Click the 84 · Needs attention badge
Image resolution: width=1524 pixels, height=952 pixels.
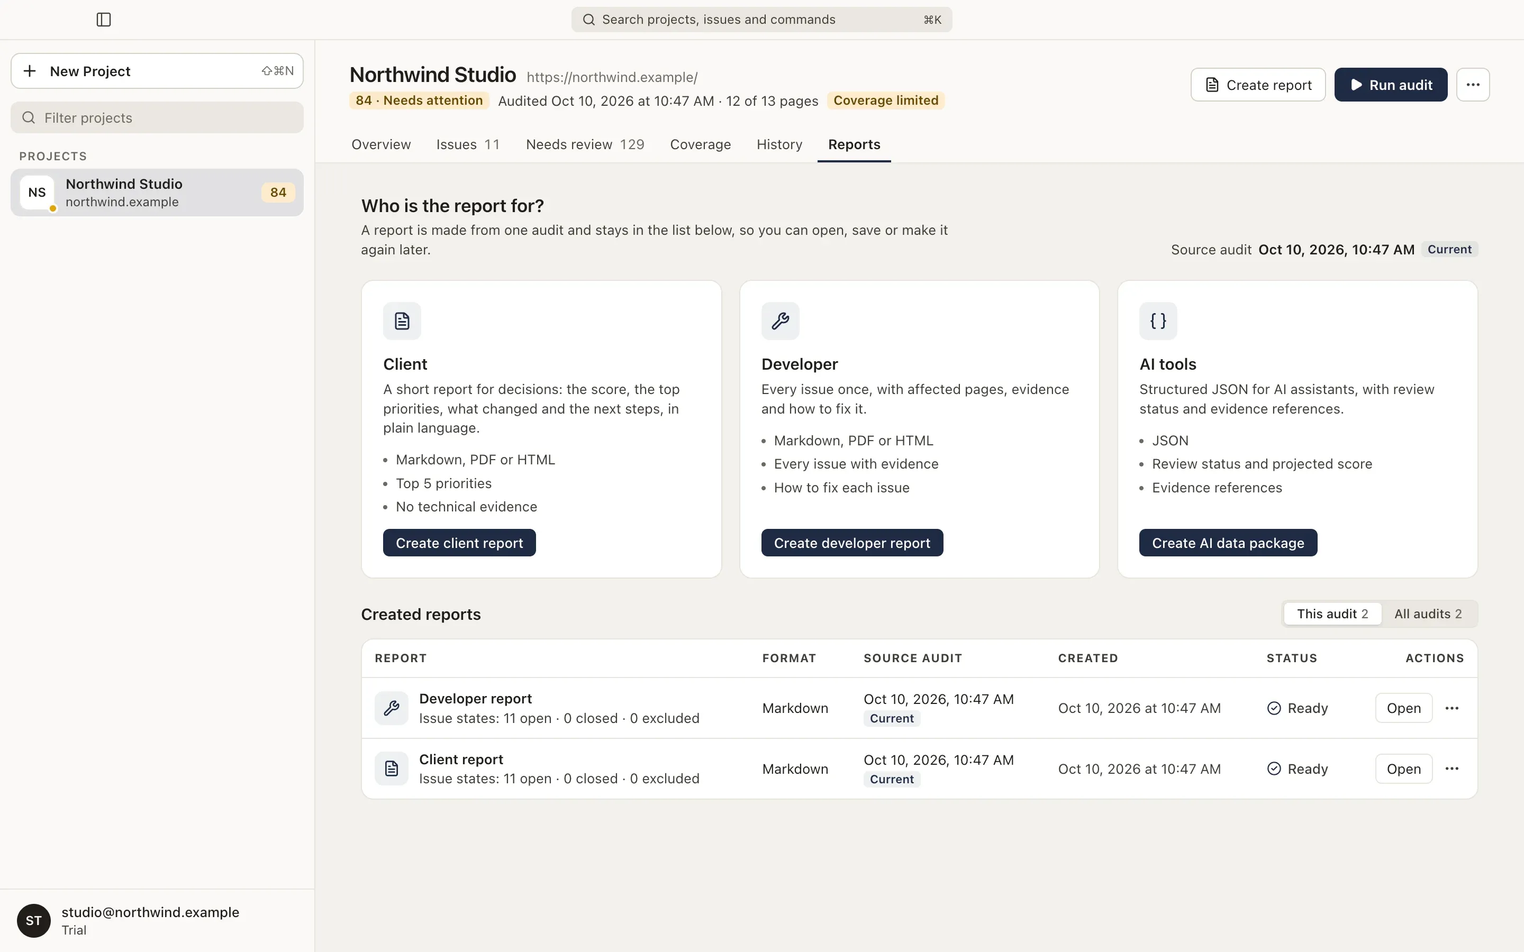coord(419,100)
